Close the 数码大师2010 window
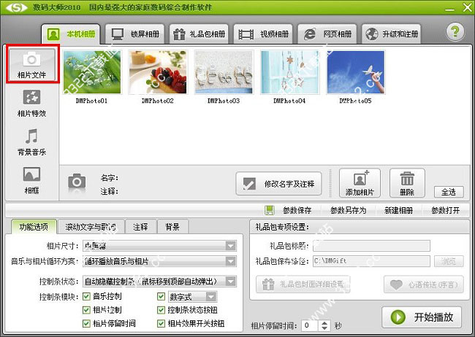Viewport: 475px width, 337px height. tap(467, 7)
